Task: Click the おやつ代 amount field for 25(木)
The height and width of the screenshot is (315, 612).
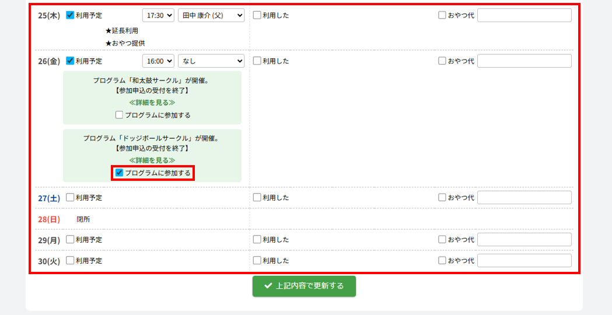Action: pyautogui.click(x=524, y=15)
